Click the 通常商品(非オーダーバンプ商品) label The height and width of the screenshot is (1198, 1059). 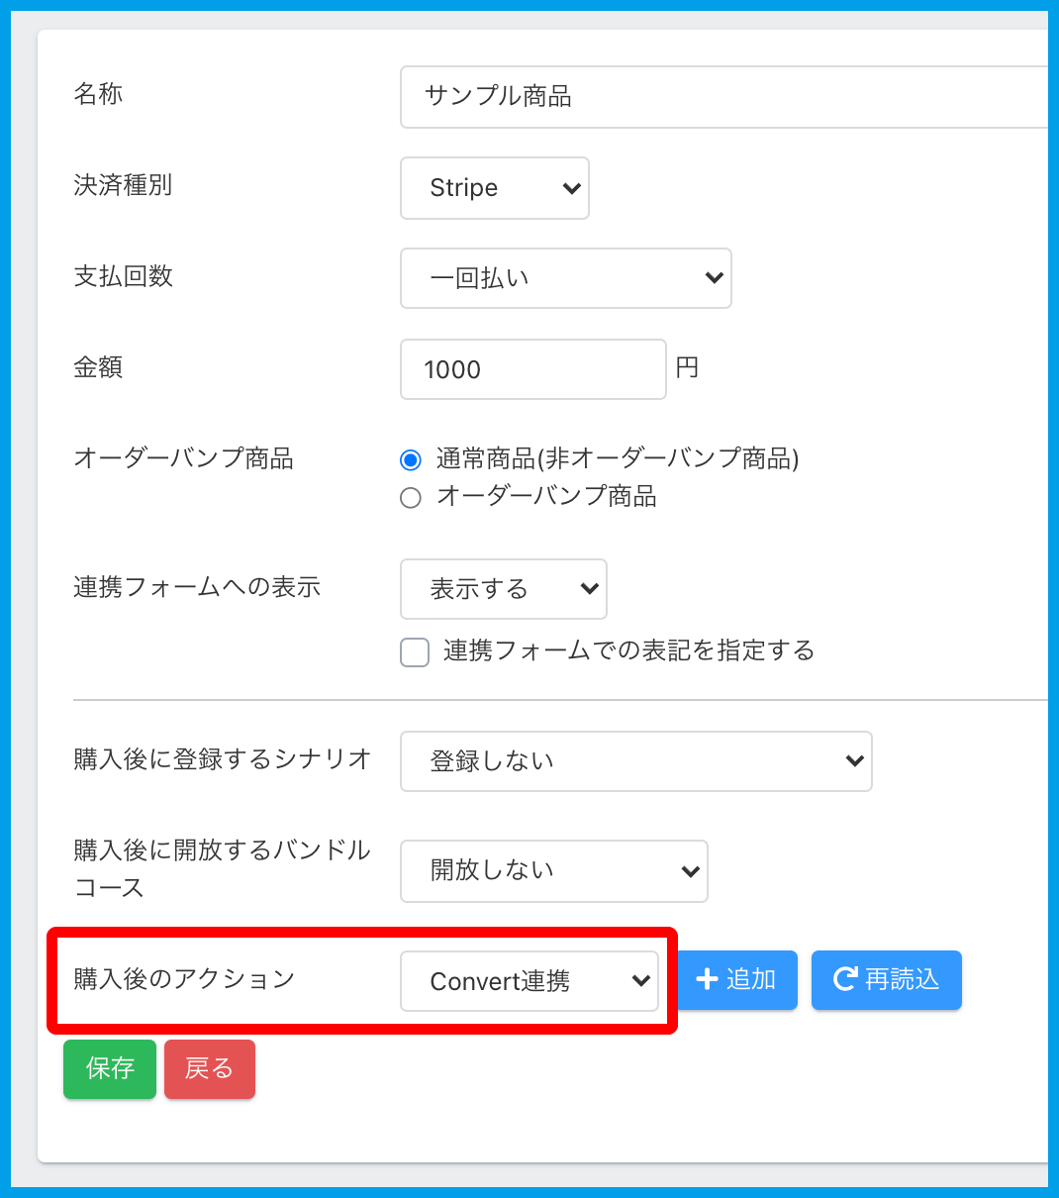click(x=618, y=458)
